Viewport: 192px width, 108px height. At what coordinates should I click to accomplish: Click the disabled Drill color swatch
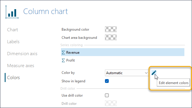[x=111, y=103]
